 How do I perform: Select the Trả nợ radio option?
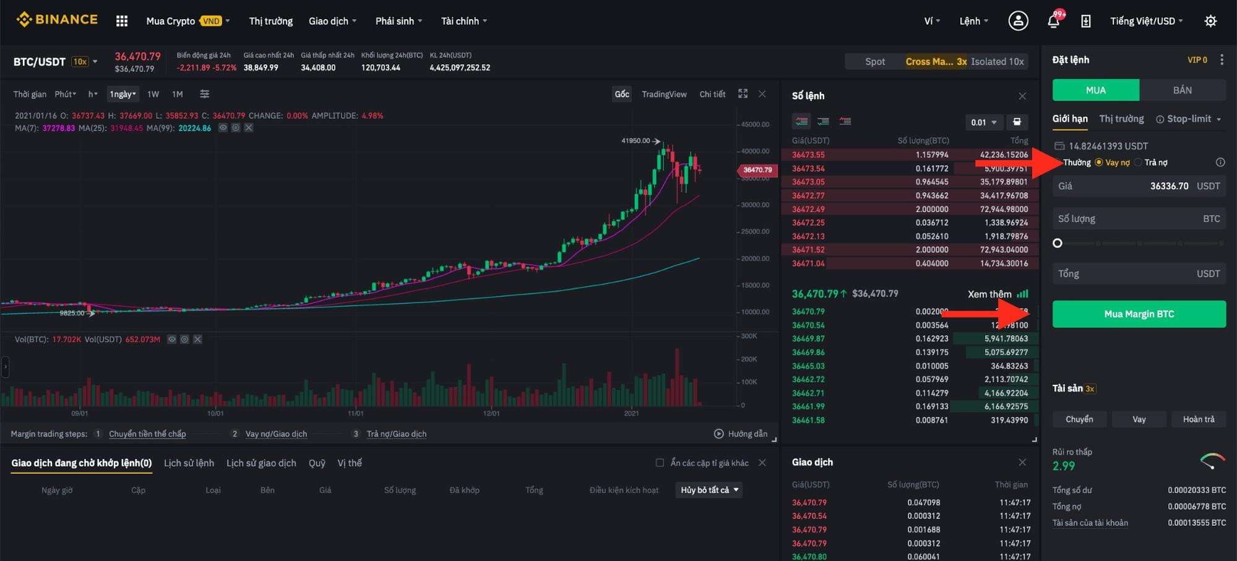[1138, 163]
